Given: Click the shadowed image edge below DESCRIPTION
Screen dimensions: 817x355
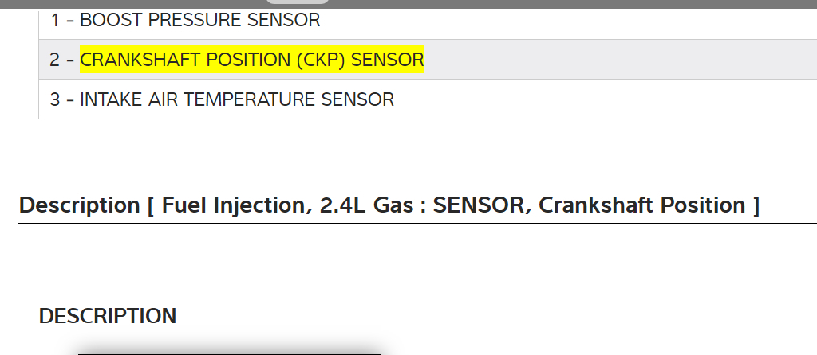Looking at the screenshot, I should pos(229,350).
